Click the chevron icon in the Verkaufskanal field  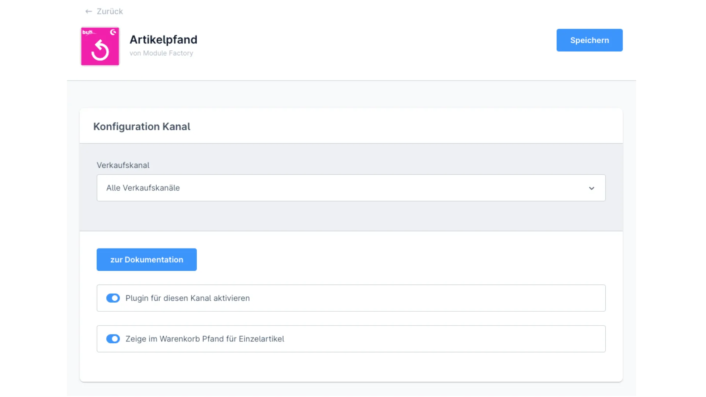(x=592, y=188)
